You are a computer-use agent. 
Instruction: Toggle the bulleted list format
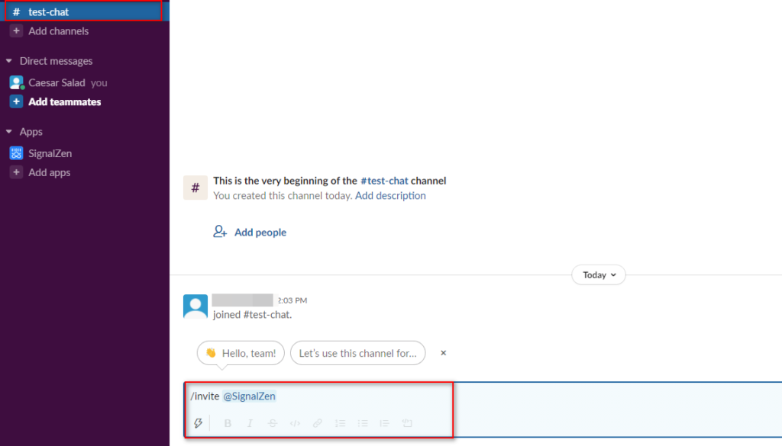(x=363, y=423)
